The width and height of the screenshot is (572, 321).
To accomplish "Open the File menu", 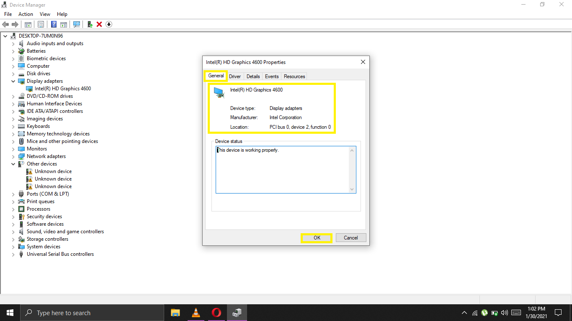I will [8, 14].
